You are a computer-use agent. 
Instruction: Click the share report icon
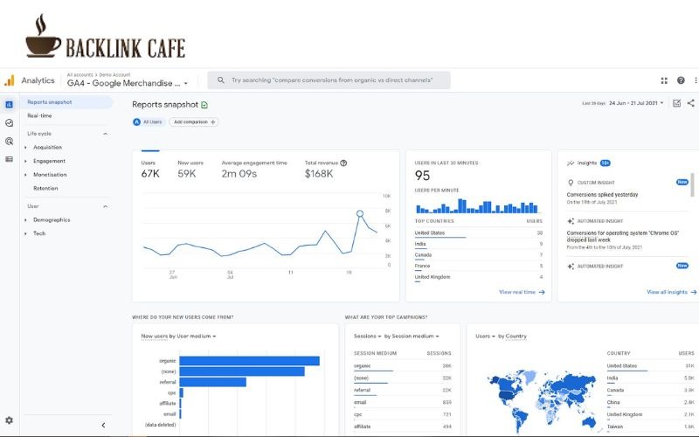[690, 103]
